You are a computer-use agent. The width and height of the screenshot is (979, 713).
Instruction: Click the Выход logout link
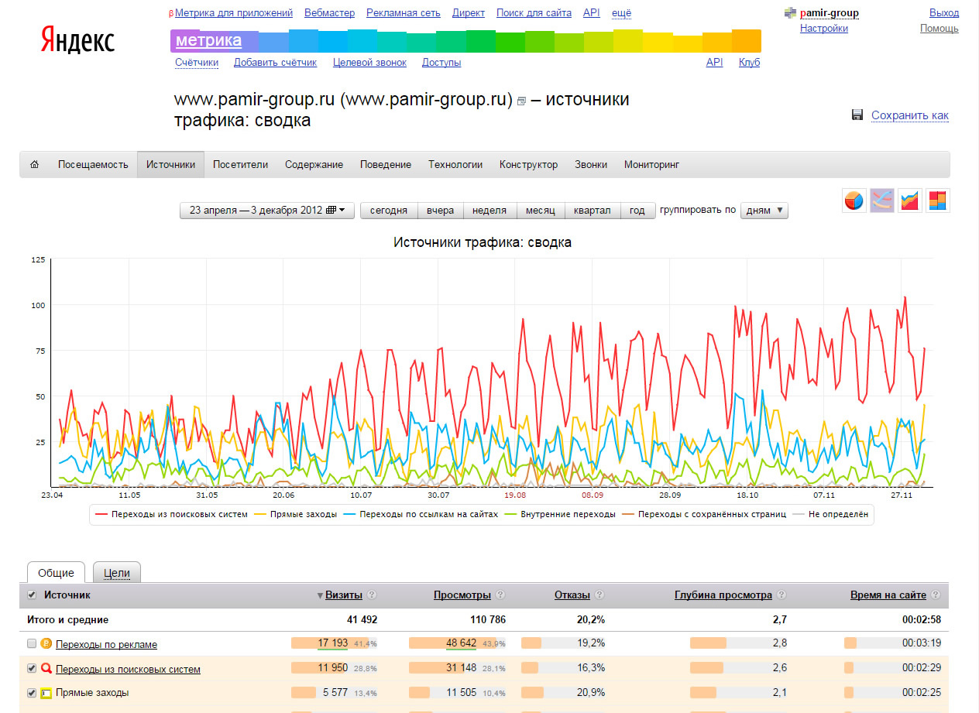point(943,13)
